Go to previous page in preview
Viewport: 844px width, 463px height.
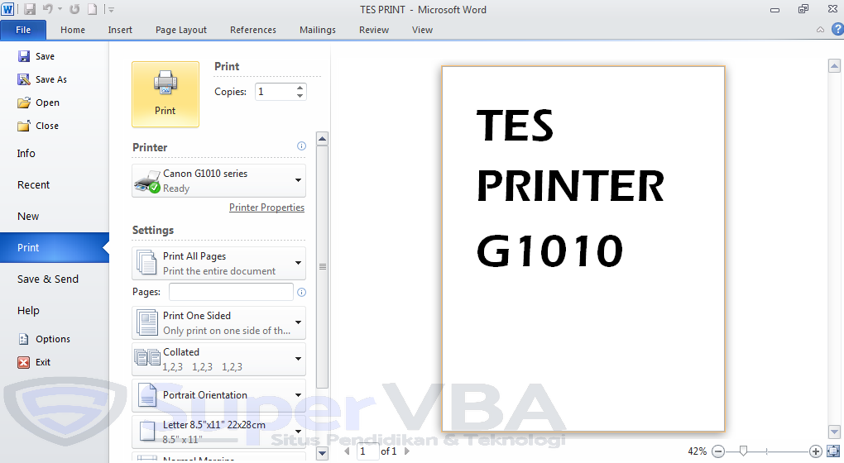click(348, 451)
